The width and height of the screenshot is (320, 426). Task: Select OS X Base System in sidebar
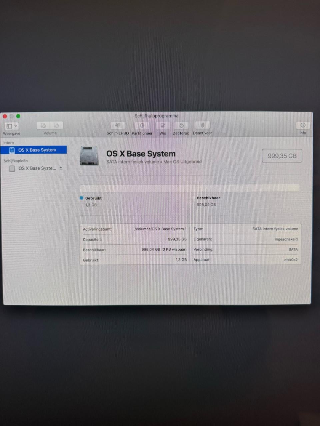37,150
